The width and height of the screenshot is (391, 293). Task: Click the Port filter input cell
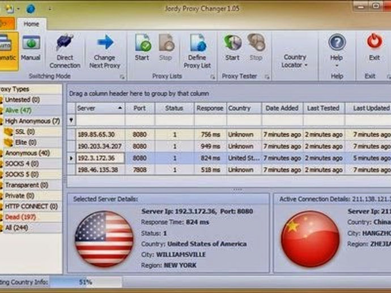140,120
